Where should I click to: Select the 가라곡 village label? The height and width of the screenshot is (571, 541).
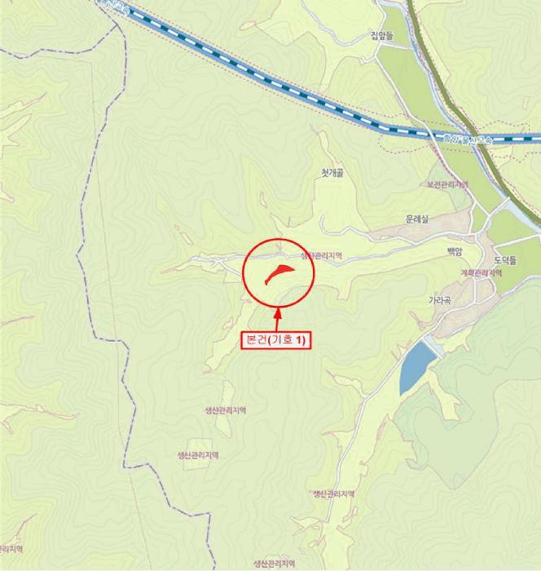click(x=440, y=300)
